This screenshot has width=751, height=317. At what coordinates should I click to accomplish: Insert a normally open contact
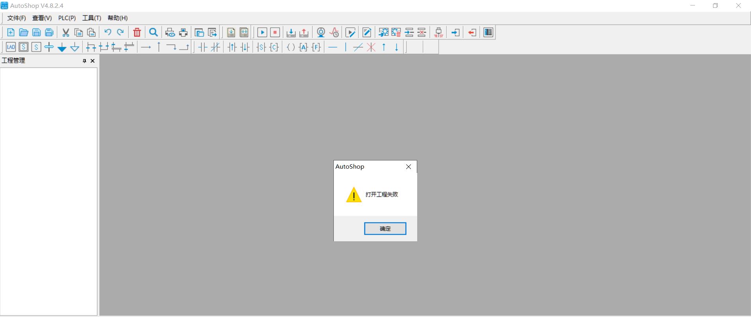pos(203,47)
